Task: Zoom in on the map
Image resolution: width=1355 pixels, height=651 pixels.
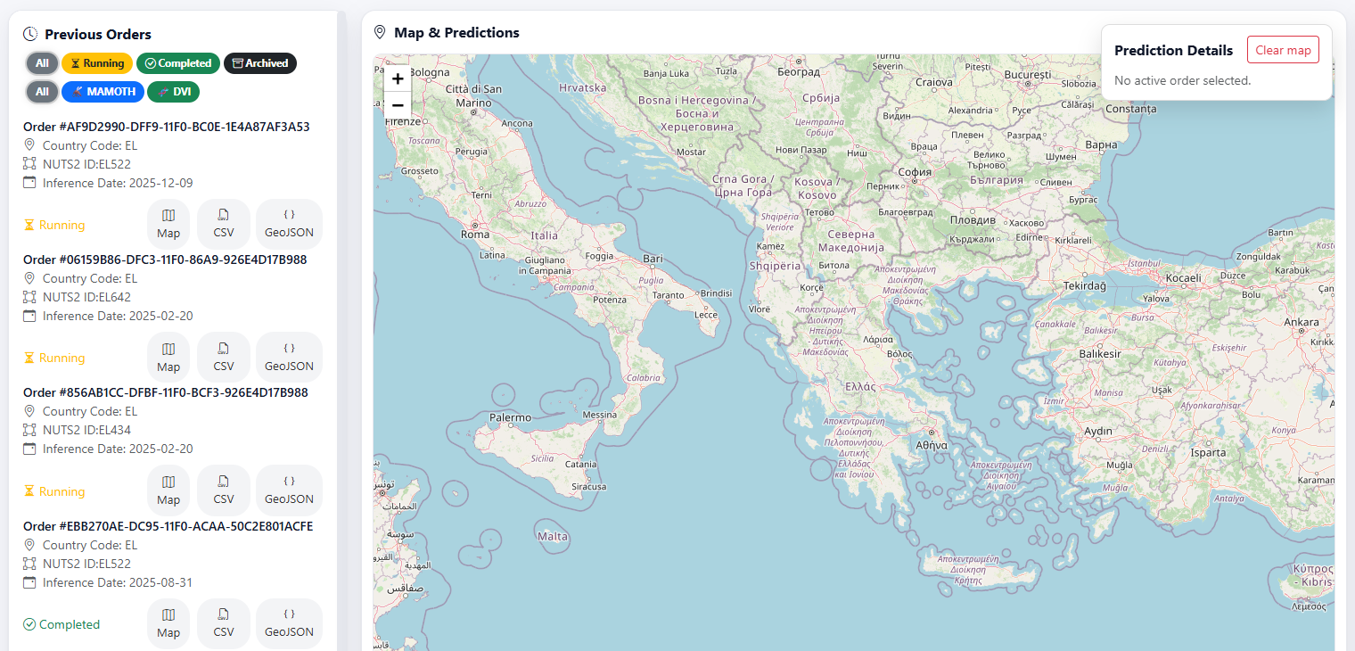Action: (x=398, y=78)
